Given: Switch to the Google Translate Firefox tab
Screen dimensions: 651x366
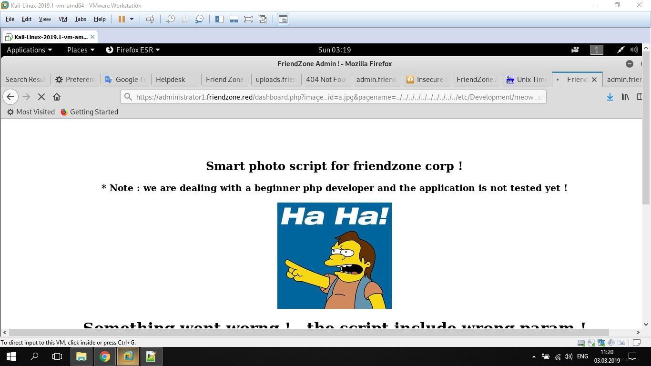Looking at the screenshot, I should coord(126,80).
